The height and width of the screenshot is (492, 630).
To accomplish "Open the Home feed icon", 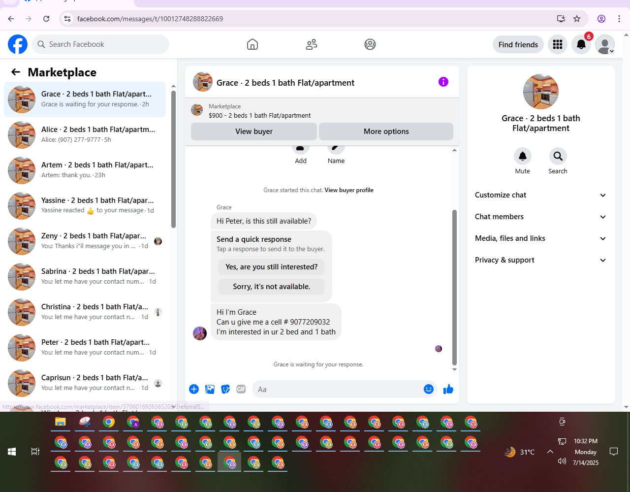I will pos(252,44).
